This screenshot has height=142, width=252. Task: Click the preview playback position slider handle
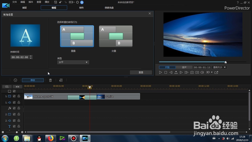point(226,62)
